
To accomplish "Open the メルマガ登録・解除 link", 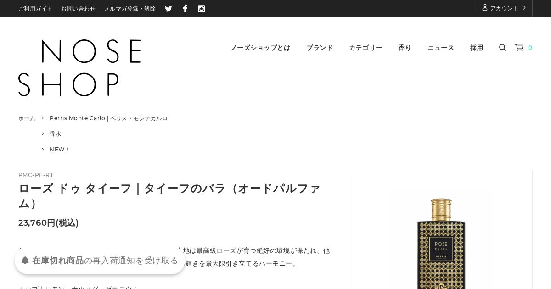I will (x=130, y=9).
